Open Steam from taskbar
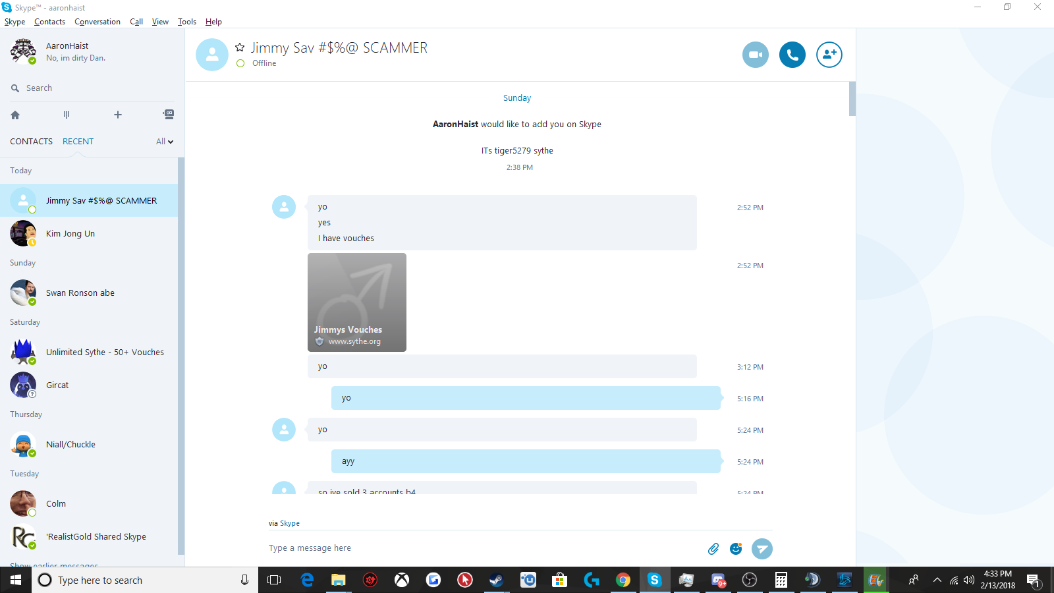This screenshot has width=1054, height=593. [x=497, y=580]
